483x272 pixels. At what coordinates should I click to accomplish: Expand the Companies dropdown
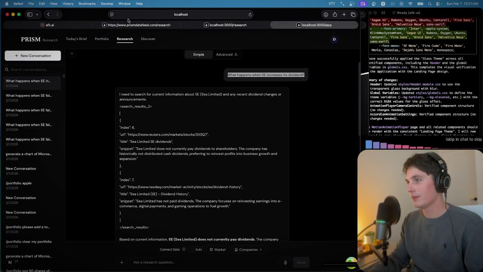(x=248, y=250)
